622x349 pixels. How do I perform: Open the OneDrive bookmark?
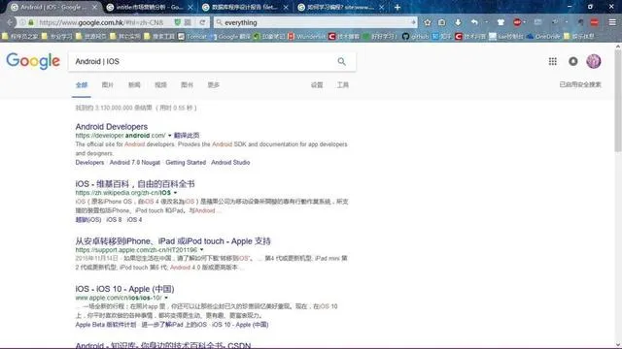(543, 37)
